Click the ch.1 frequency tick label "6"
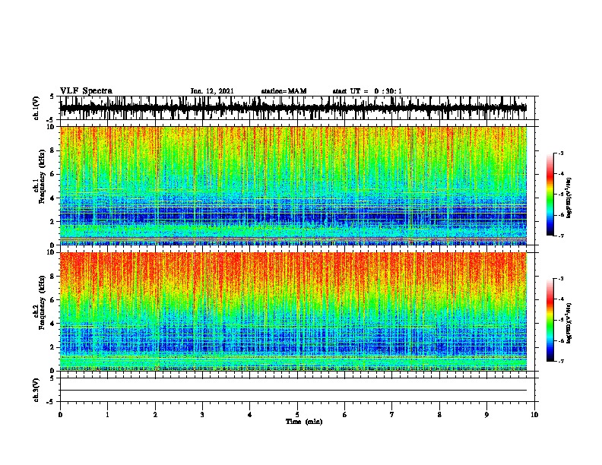This screenshot has height=465, width=602. pyautogui.click(x=52, y=175)
